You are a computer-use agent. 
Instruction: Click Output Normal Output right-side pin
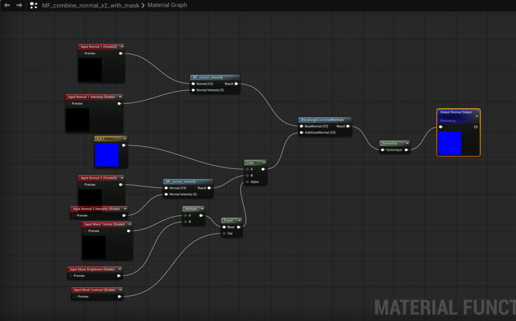[x=476, y=127]
